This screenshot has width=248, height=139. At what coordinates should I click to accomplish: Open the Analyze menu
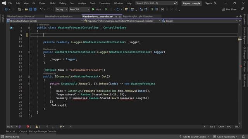click(x=82, y=3)
